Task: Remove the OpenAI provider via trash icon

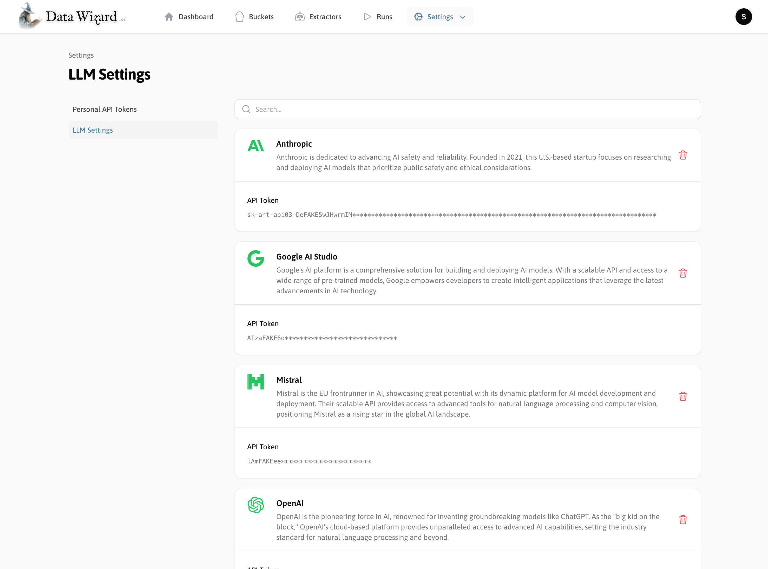Action: 683,520
